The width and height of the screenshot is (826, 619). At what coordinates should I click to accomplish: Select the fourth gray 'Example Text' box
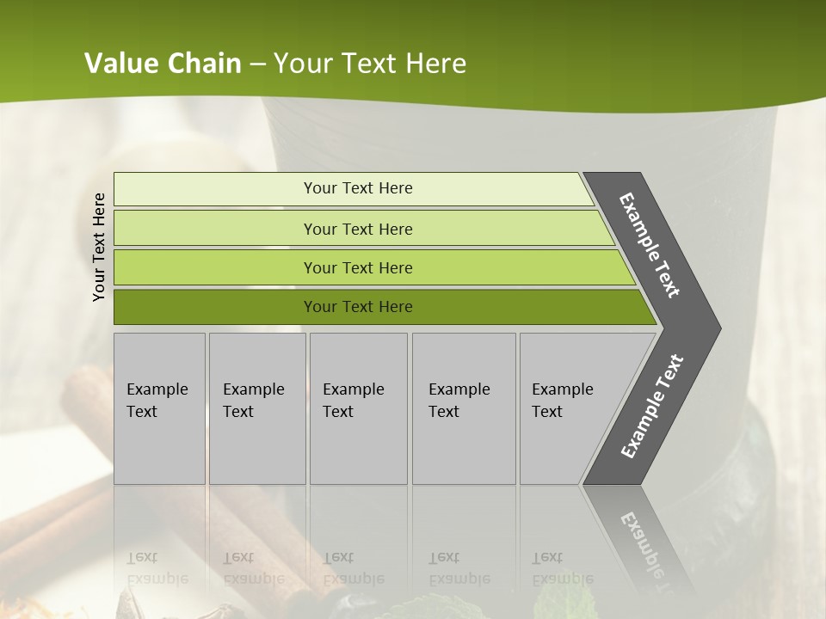click(464, 408)
